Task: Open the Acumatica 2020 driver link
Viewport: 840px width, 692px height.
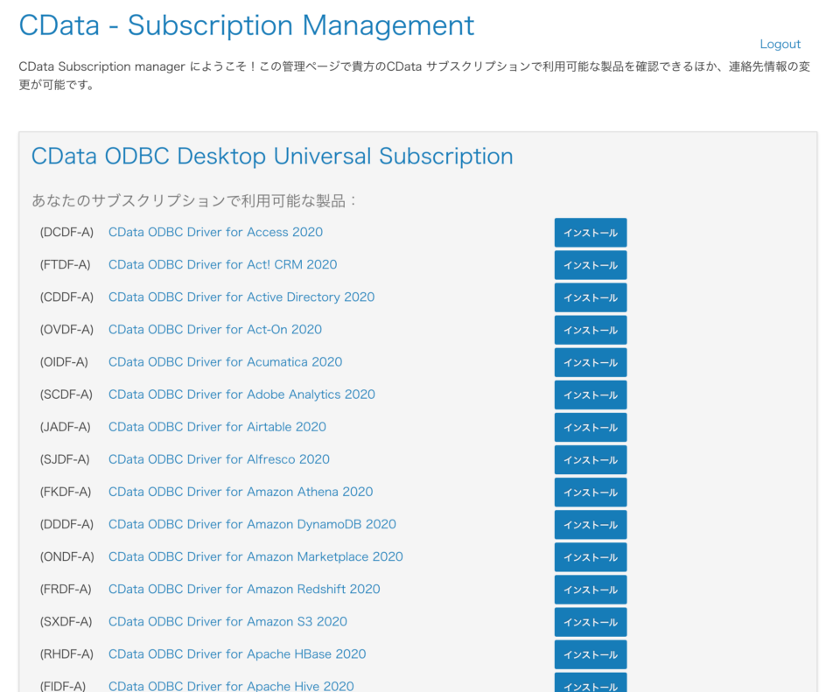Action: [225, 362]
